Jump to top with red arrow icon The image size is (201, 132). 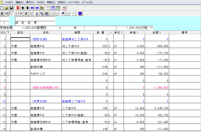pos(18,8)
